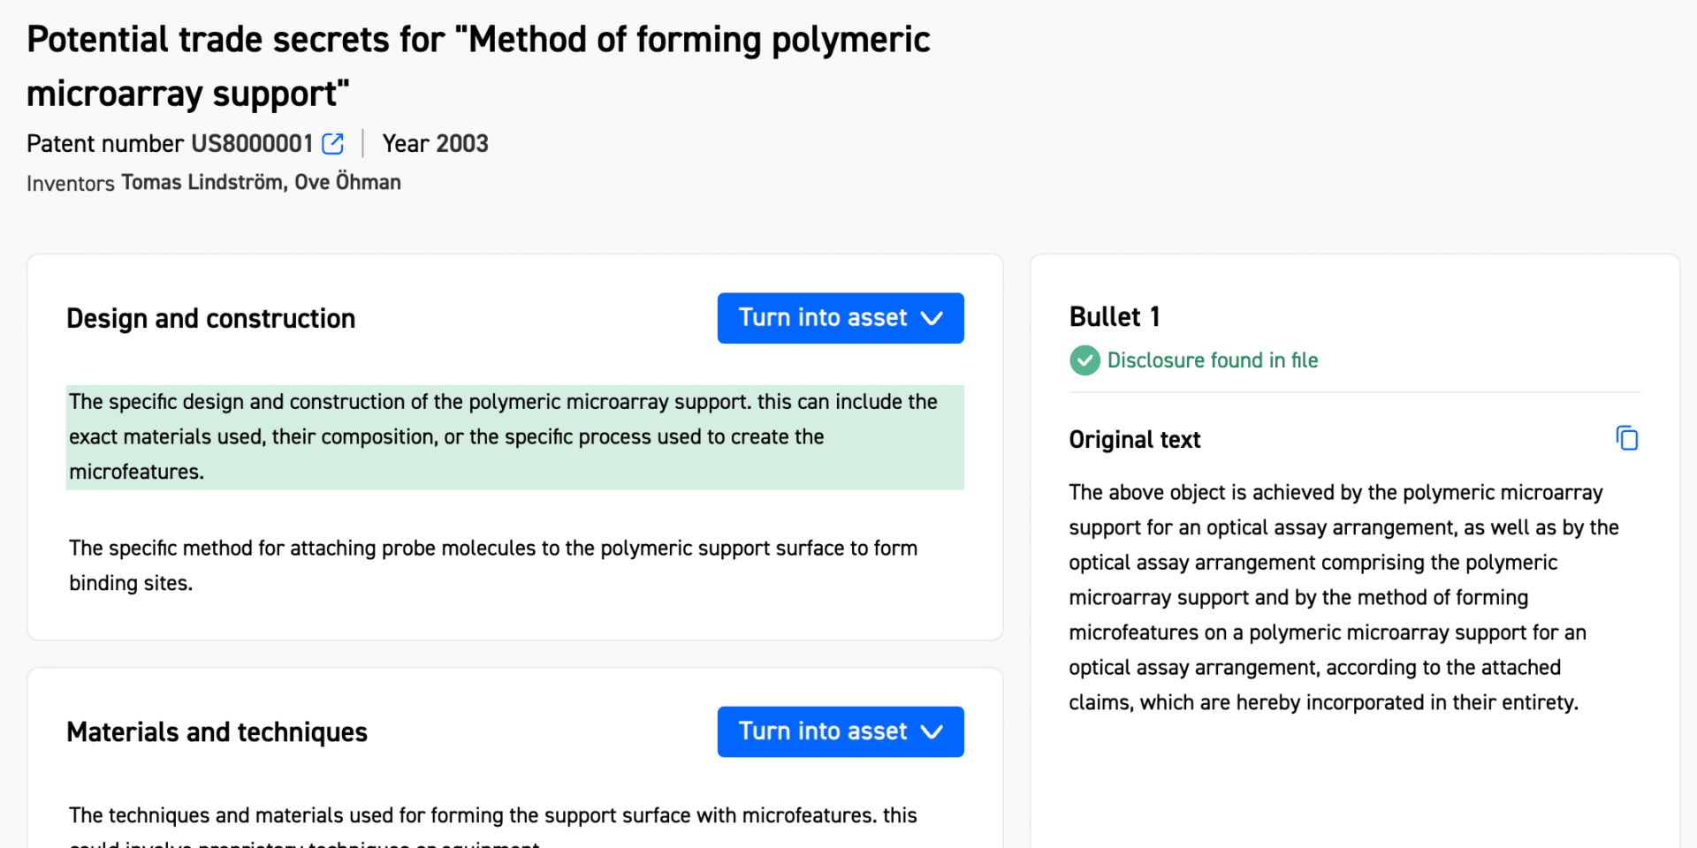Expand the Materials and techniques asset chevron
1697x848 pixels.
click(932, 731)
